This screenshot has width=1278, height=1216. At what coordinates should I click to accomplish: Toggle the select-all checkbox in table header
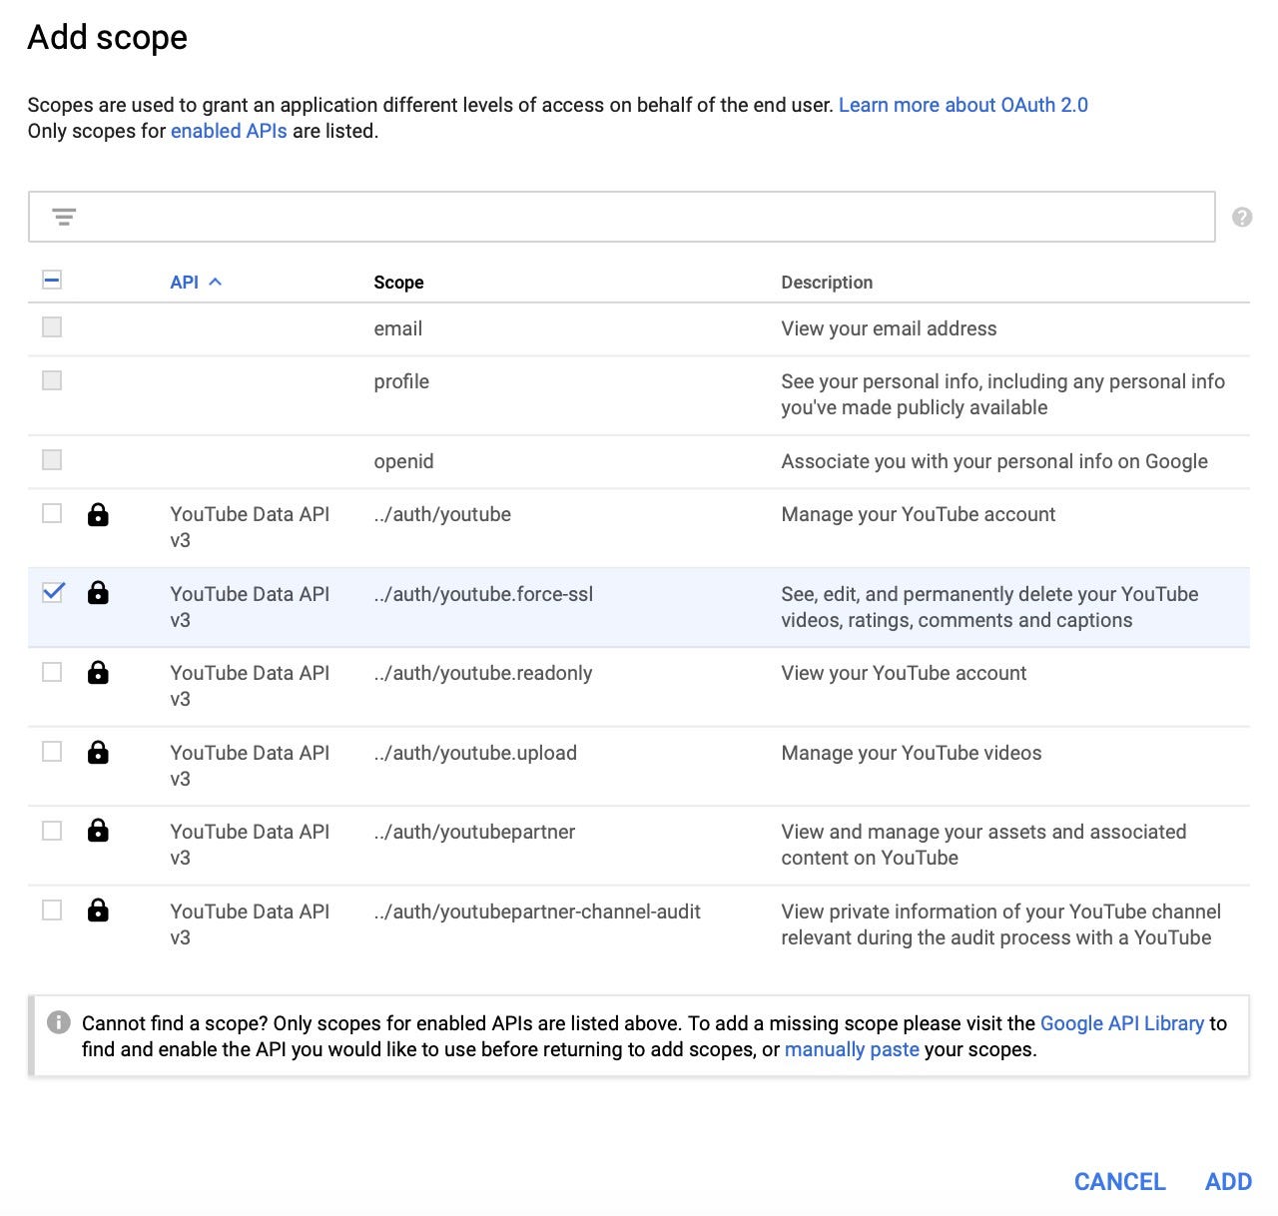[52, 281]
